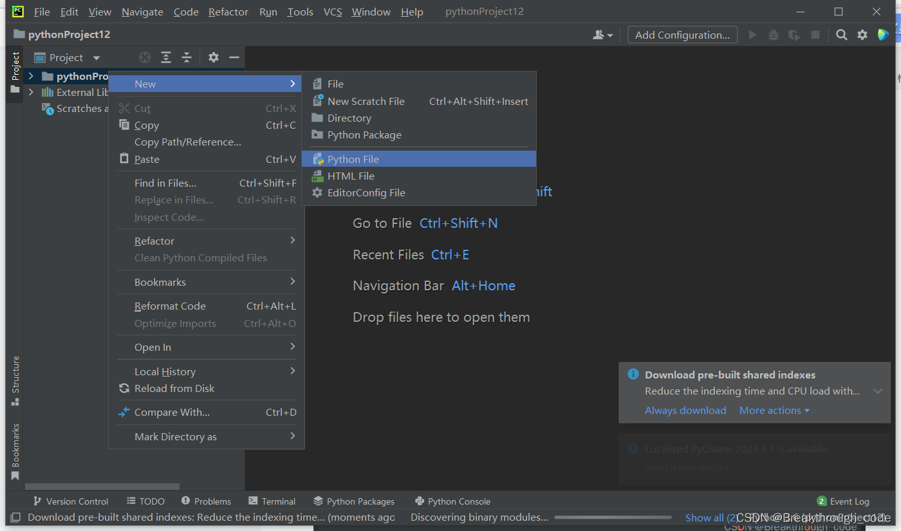The width and height of the screenshot is (901, 531).
Task: Open the Python Console tool window
Action: click(452, 501)
